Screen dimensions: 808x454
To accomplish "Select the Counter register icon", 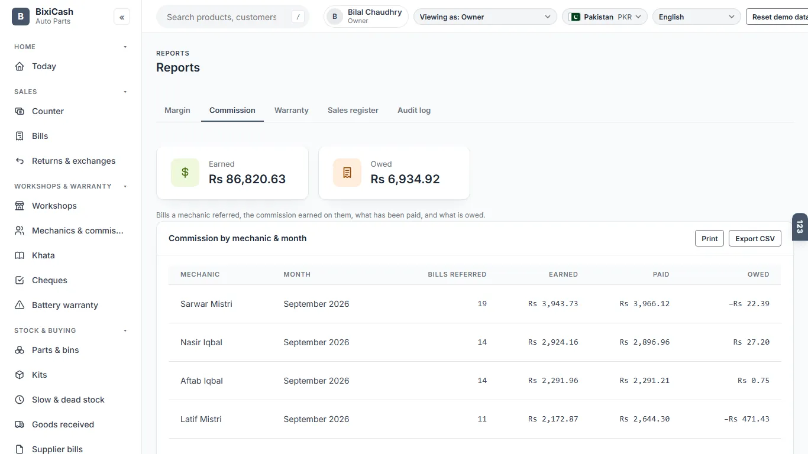I will pos(20,111).
